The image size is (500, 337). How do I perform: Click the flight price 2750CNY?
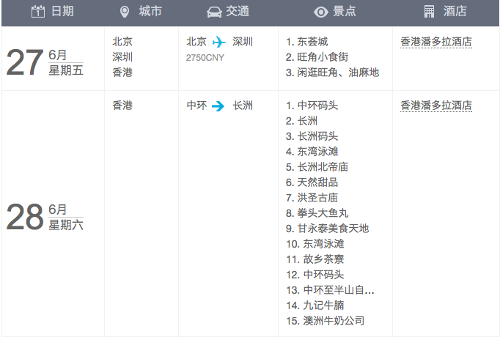pos(205,58)
